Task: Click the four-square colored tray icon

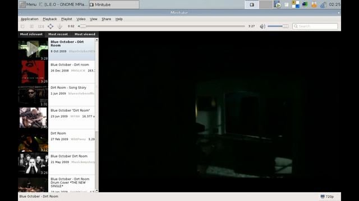Action: [296, 4]
